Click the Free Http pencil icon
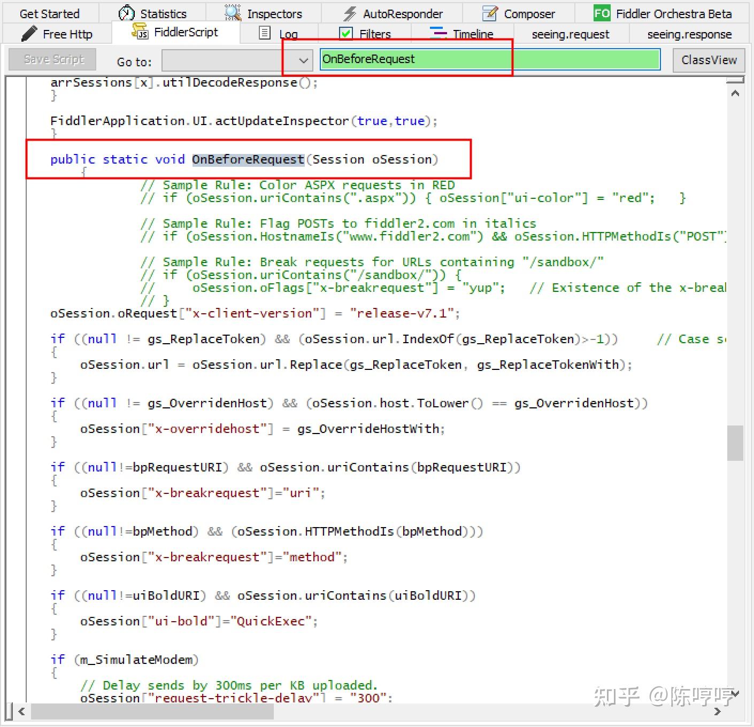The image size is (754, 727). 29,34
